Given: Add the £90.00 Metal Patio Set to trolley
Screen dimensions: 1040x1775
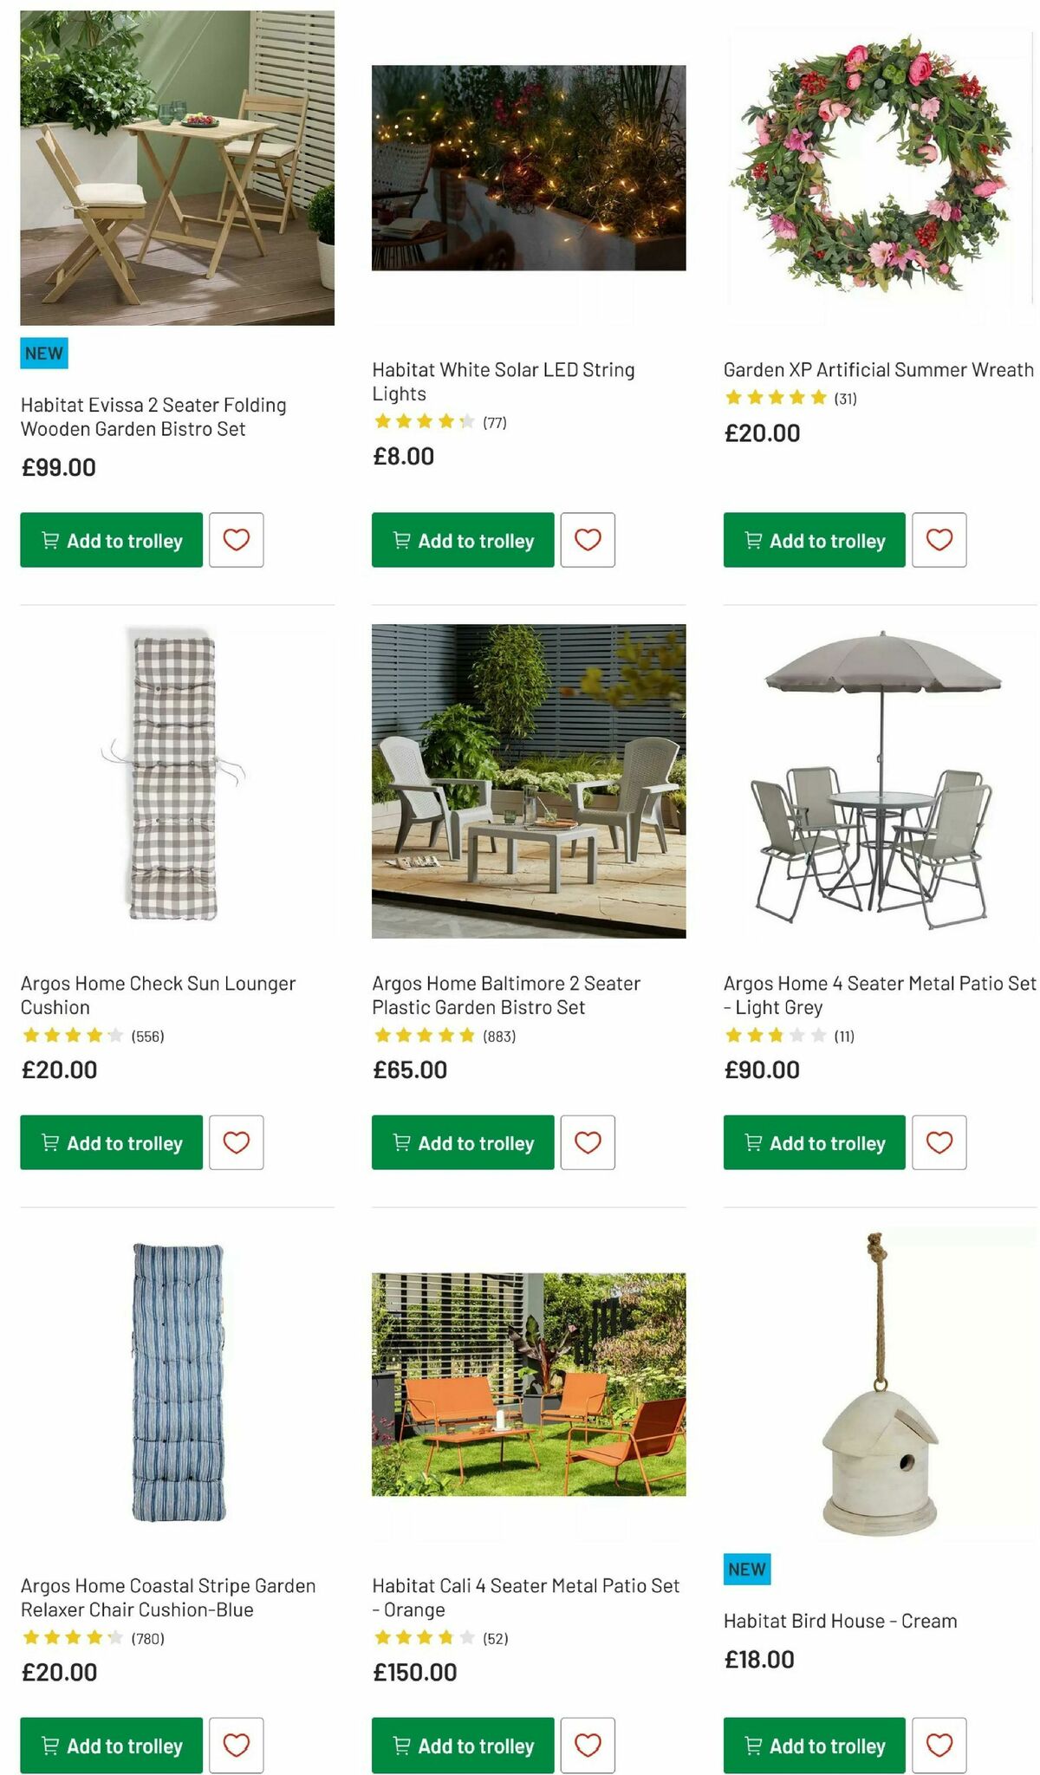Looking at the screenshot, I should [x=813, y=1142].
